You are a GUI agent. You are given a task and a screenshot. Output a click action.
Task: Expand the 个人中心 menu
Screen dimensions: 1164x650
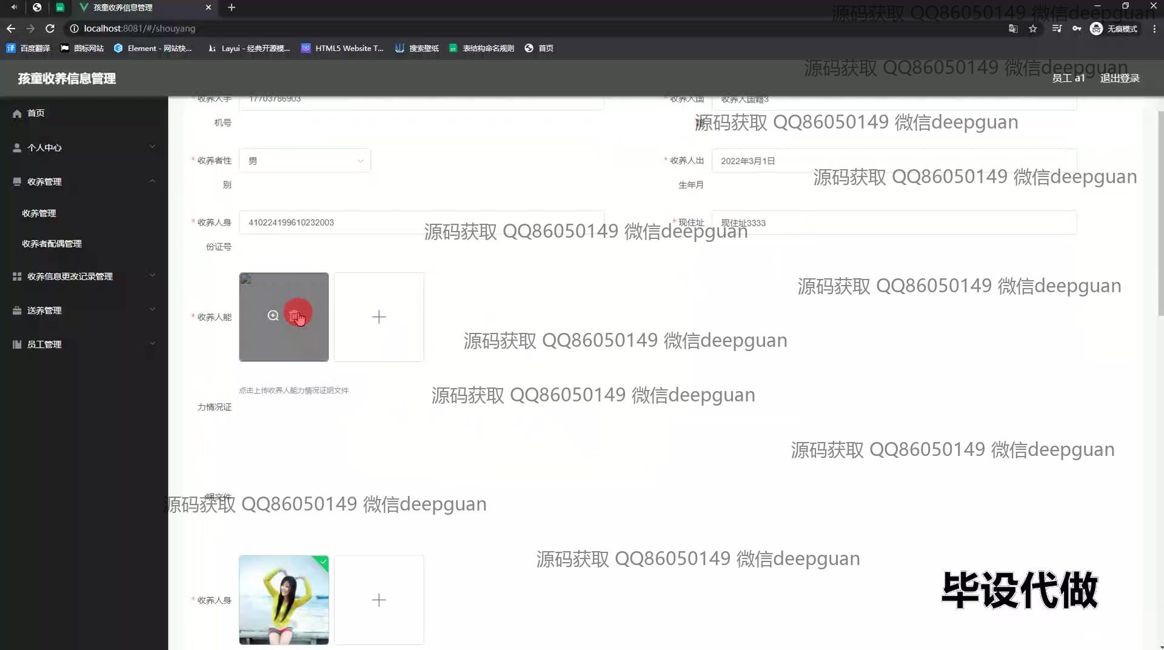pos(152,147)
